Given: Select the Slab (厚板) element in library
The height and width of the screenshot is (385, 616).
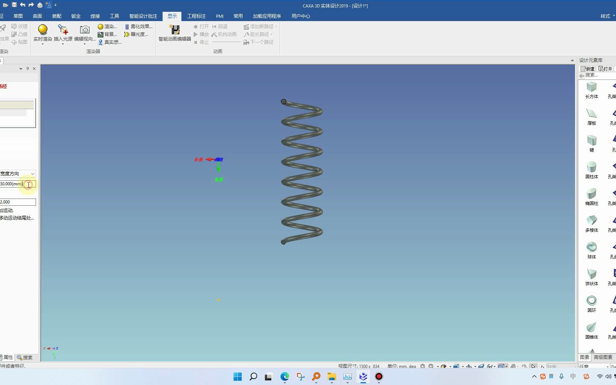Looking at the screenshot, I should 591,117.
